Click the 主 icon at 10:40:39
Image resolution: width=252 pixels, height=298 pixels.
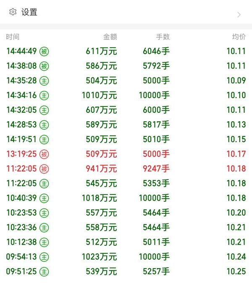(x=44, y=198)
